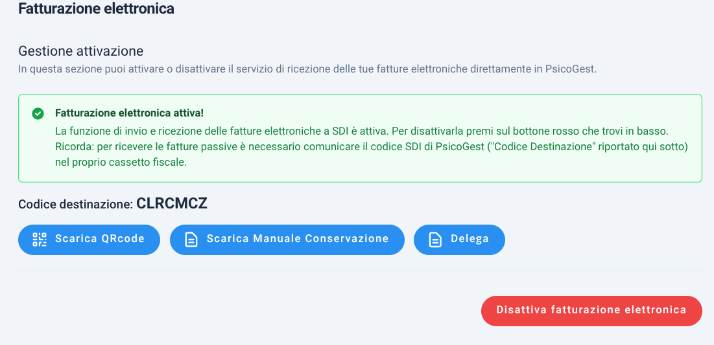The width and height of the screenshot is (714, 345).
Task: Click the alert line nel proprio cassetto fiscale
Action: pos(121,162)
